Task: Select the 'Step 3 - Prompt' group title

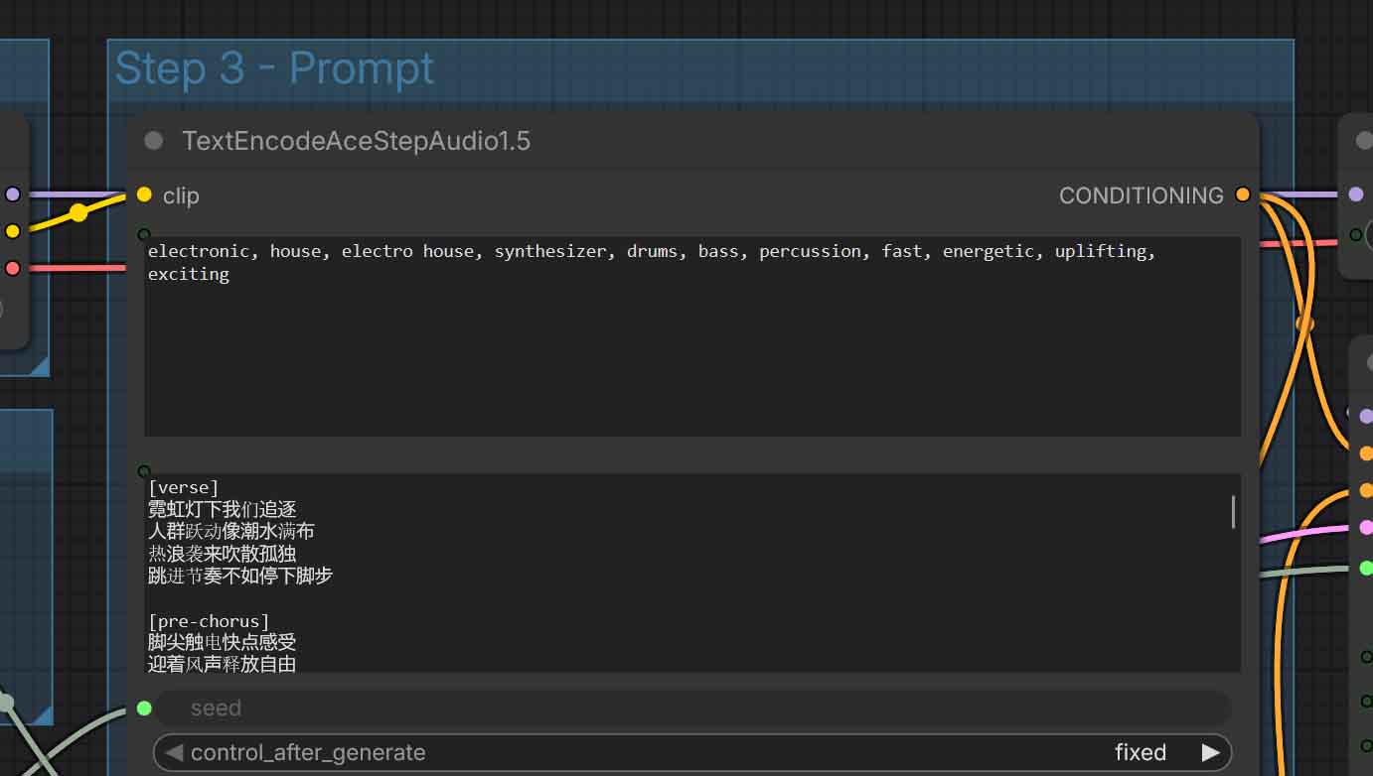Action: tap(274, 68)
